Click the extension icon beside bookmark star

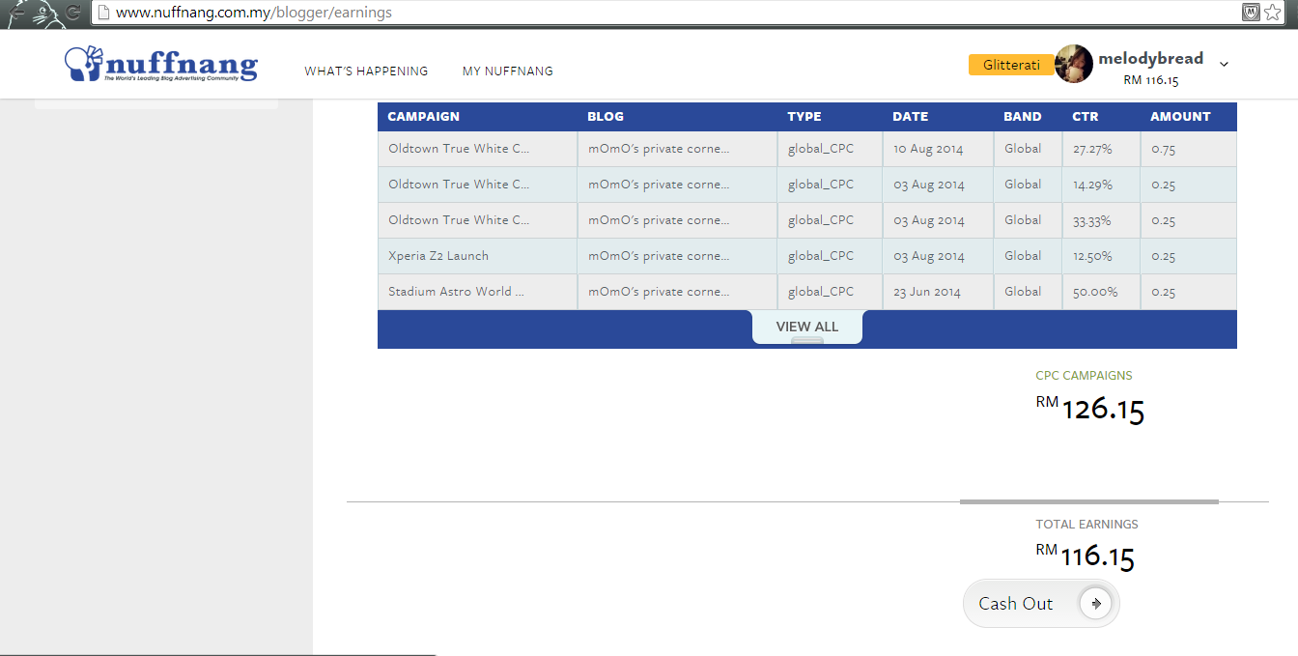1250,13
